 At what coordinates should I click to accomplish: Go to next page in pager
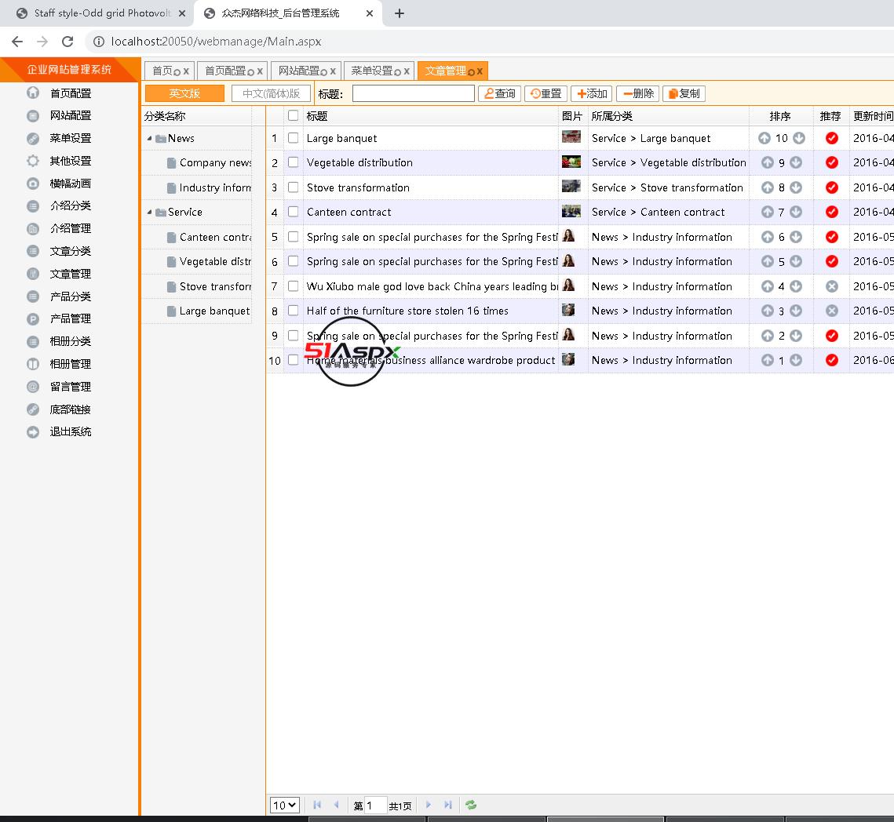coord(429,805)
